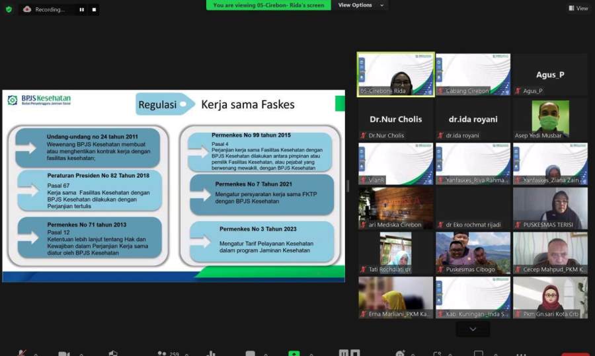Select Tati Rochdiati dr's video tile
The image size is (595, 356).
click(396, 253)
